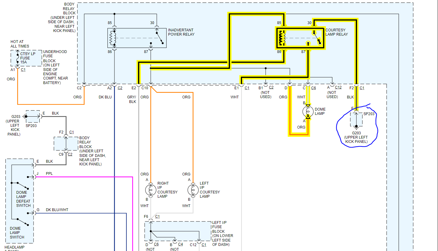
Task: Select the INADVERTANT POWER RELAY label
Action: point(181,32)
